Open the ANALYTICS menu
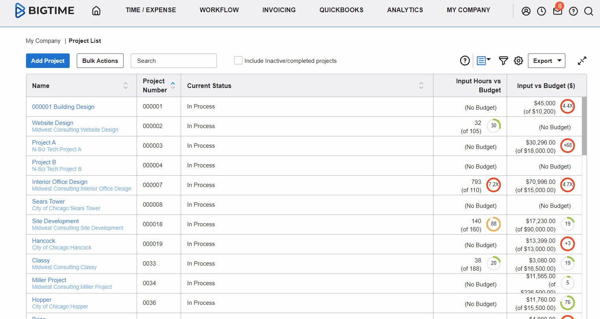600x319 pixels. pyautogui.click(x=405, y=10)
